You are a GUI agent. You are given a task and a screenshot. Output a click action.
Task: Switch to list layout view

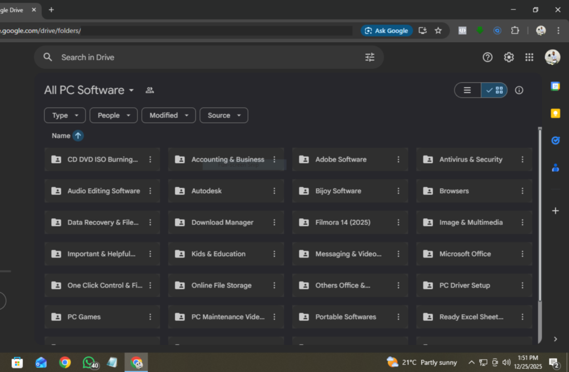click(468, 90)
